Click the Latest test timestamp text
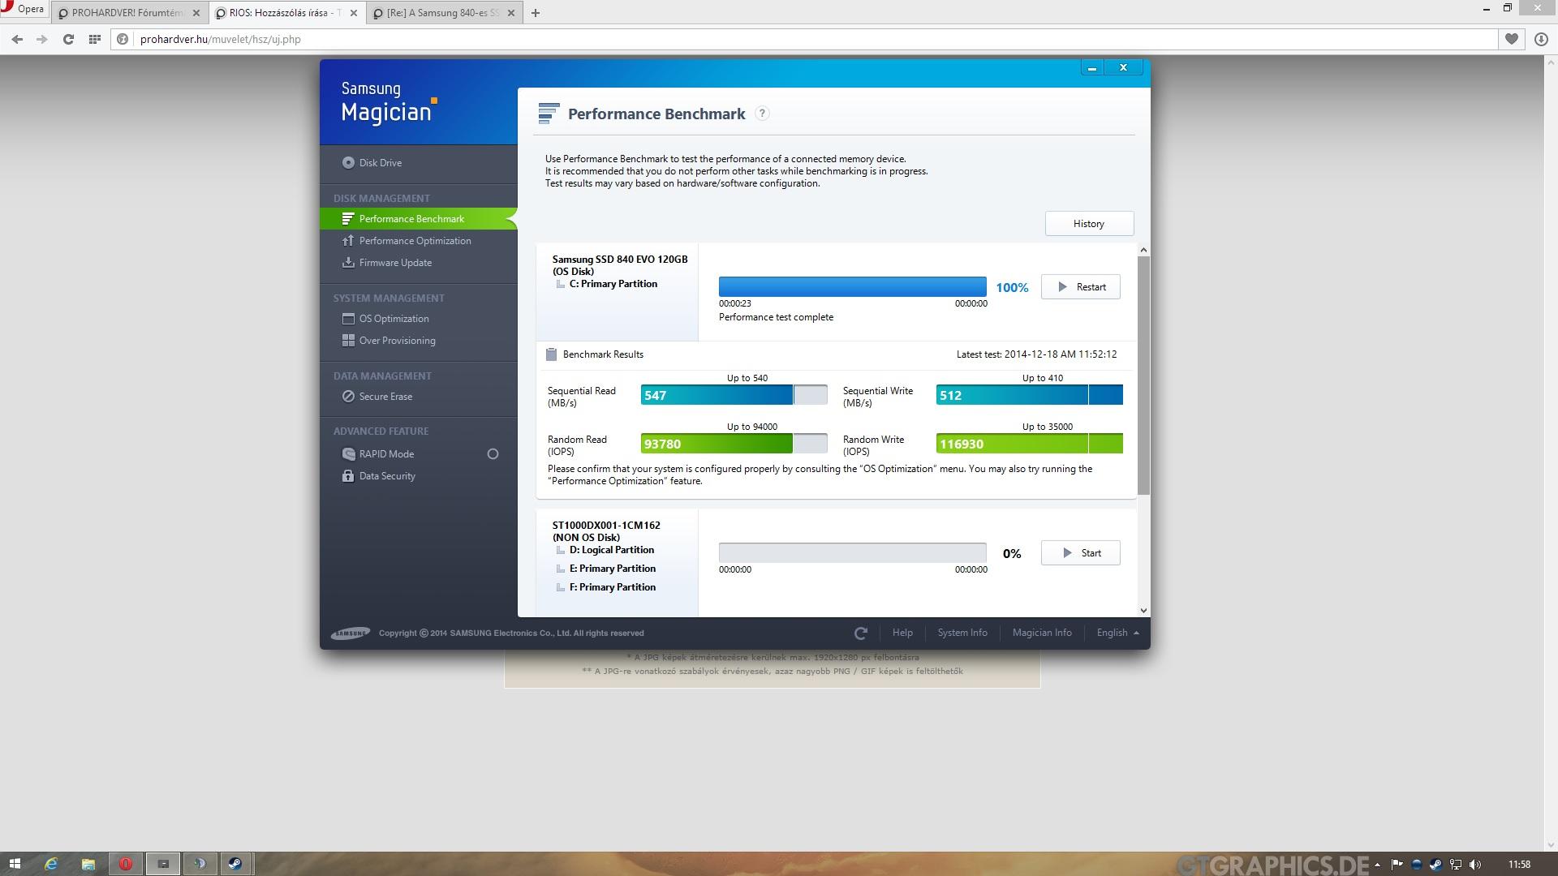Screen dimensions: 1558x876 pos(1036,354)
